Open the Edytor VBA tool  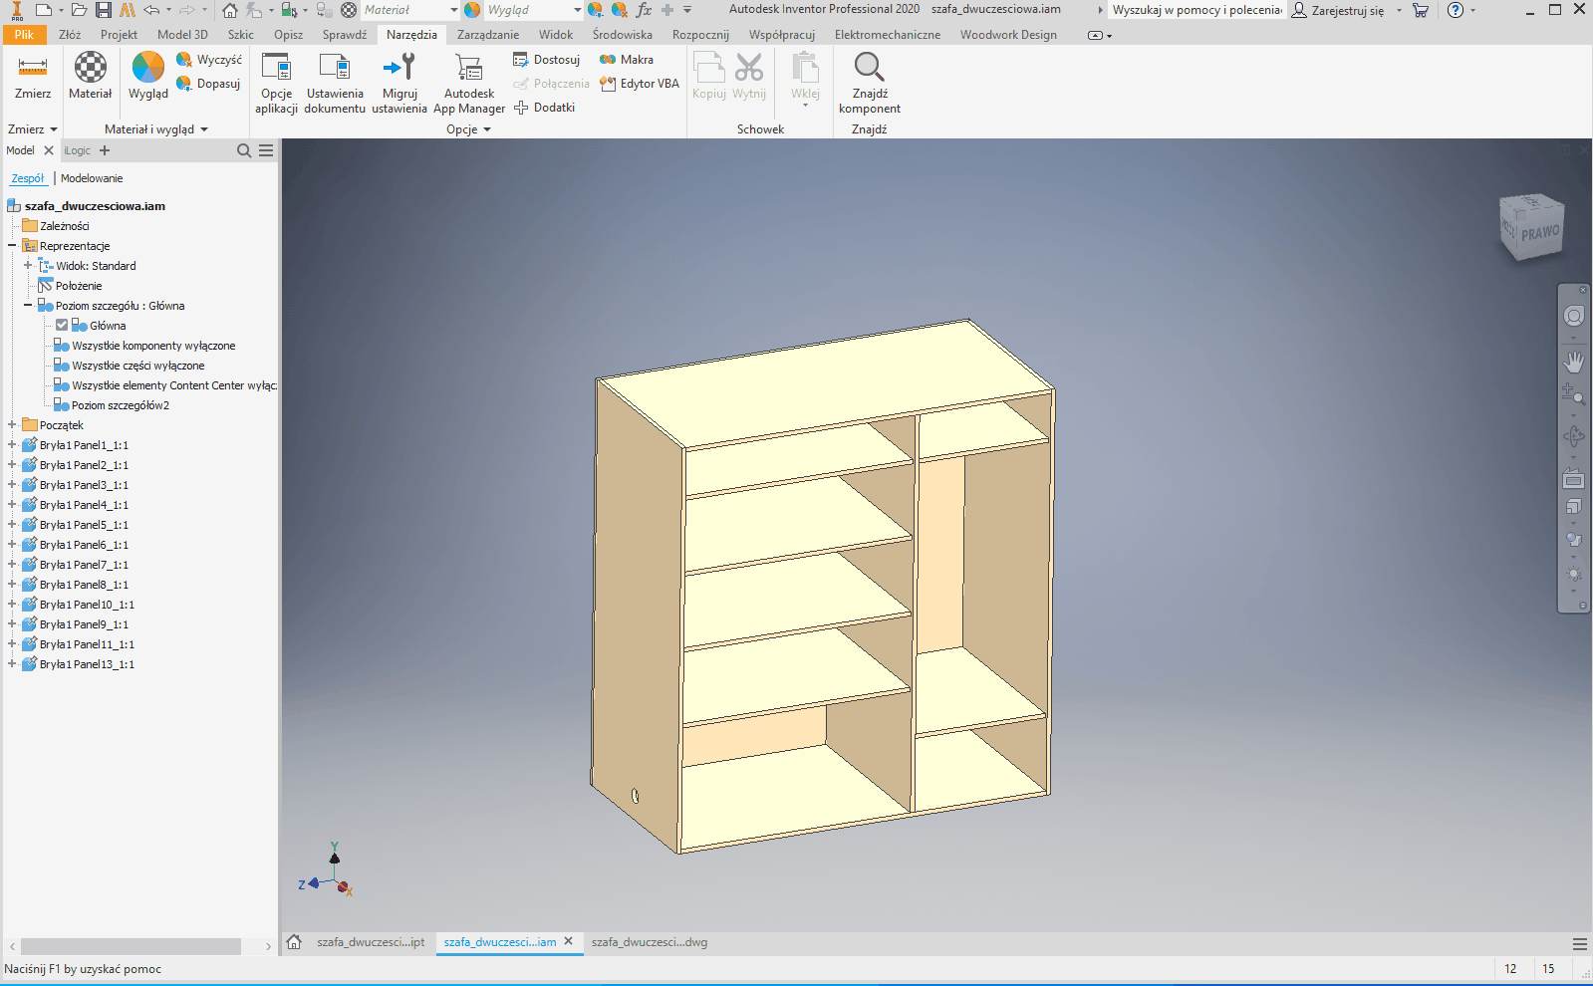point(640,84)
